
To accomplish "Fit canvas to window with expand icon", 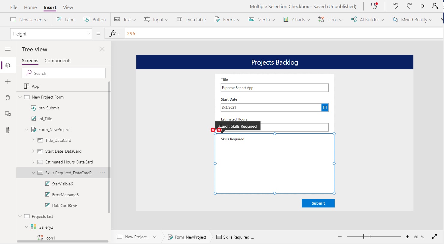I will point(435,236).
